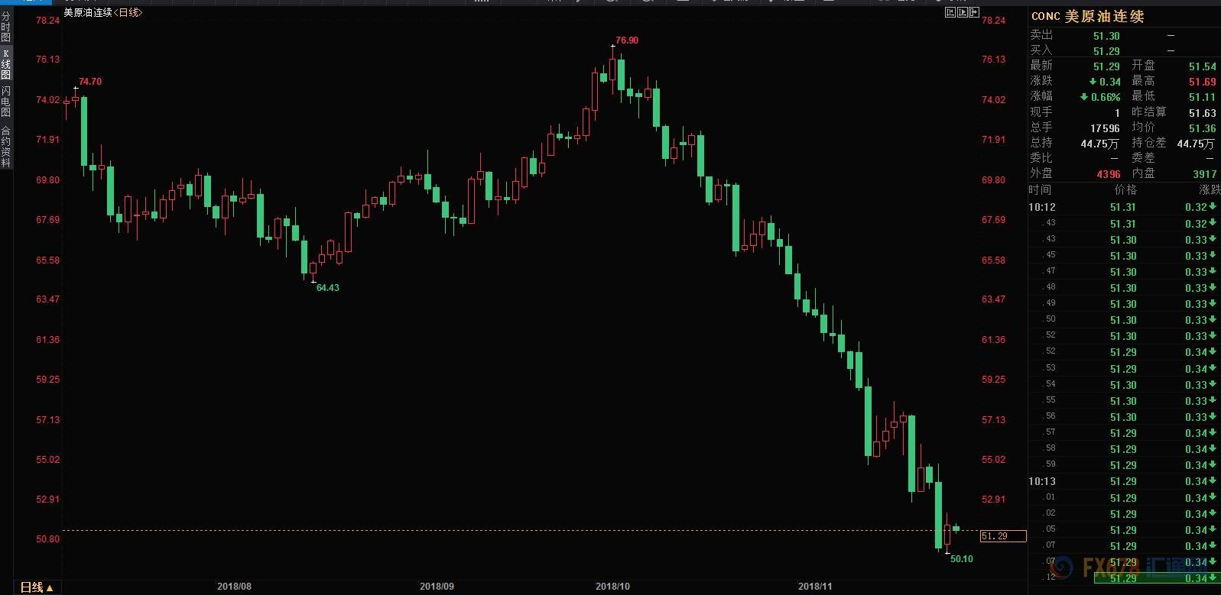Viewport: 1221px width, 595px height.
Task: Click the 时间 column header in the tick list
Action: point(1040,190)
